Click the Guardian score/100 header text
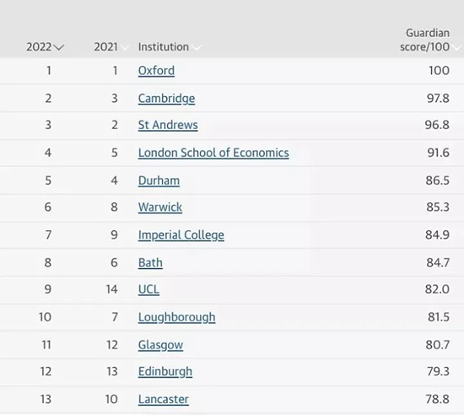This screenshot has height=415, width=464. 424,40
